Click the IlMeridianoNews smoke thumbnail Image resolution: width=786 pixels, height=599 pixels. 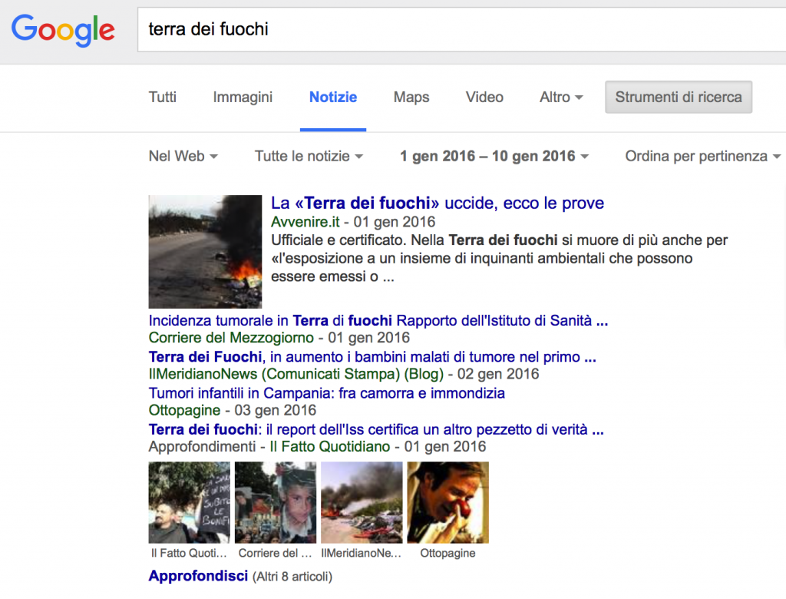coord(362,502)
